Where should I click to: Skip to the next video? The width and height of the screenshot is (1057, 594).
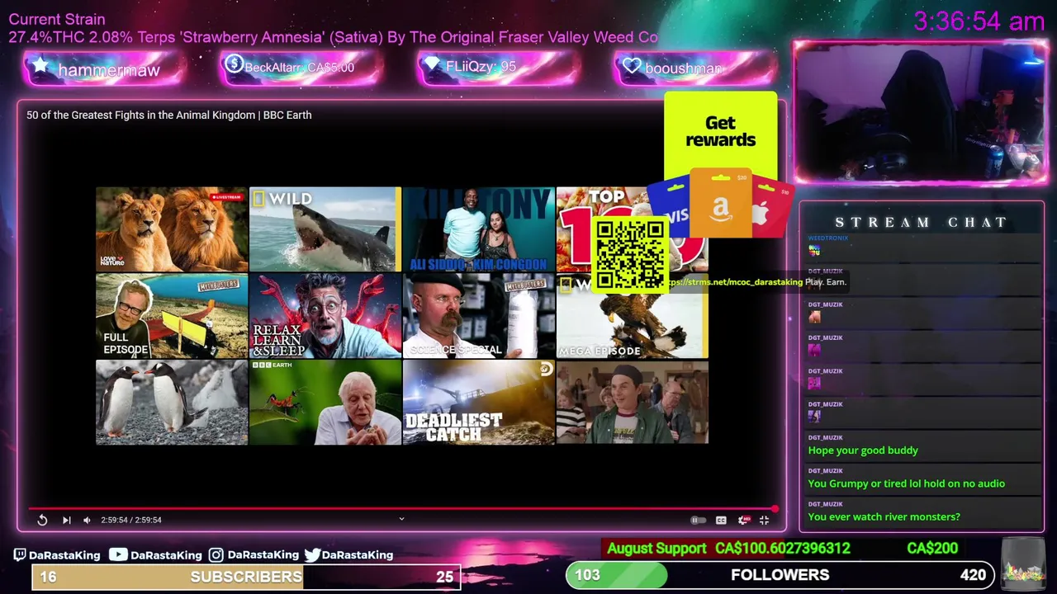tap(67, 520)
